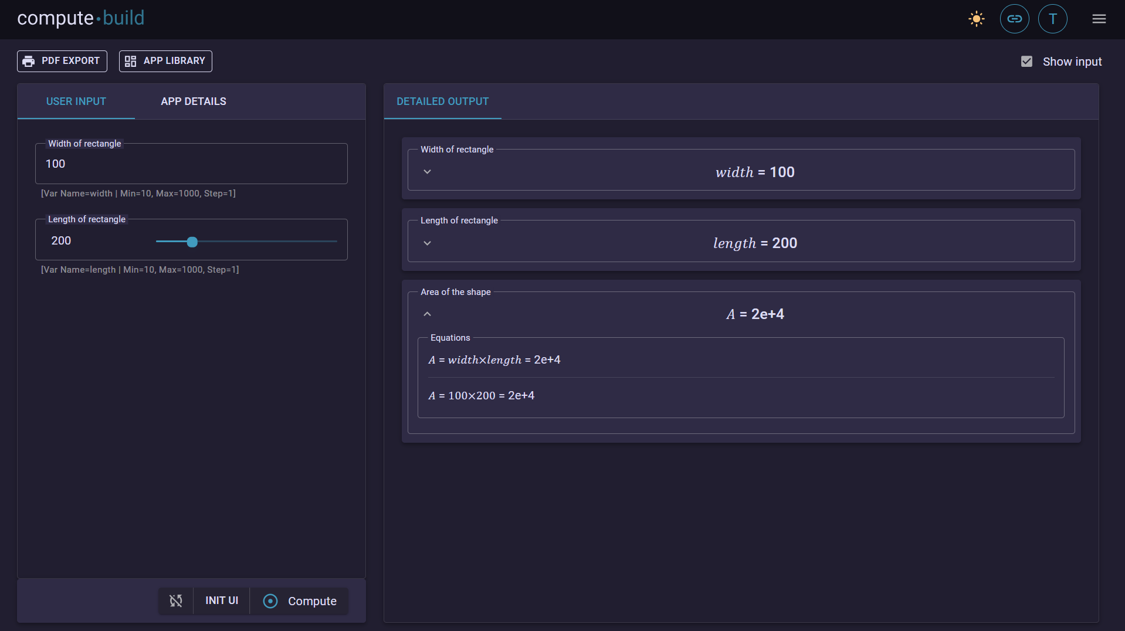Click the printer icon for PDF export
This screenshot has width=1125, height=631.
29,61
